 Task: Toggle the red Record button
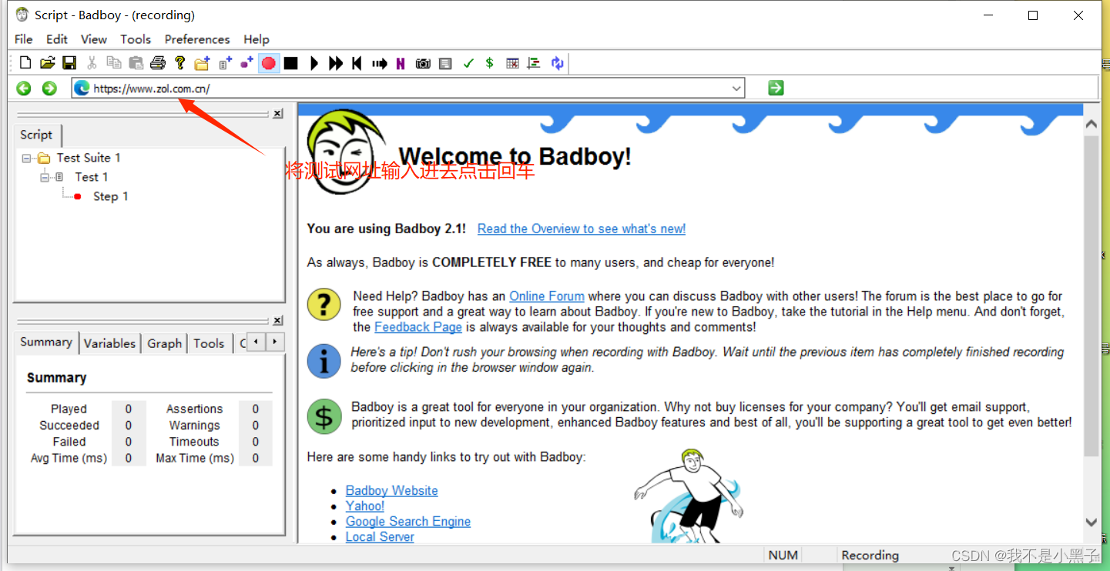coord(269,63)
